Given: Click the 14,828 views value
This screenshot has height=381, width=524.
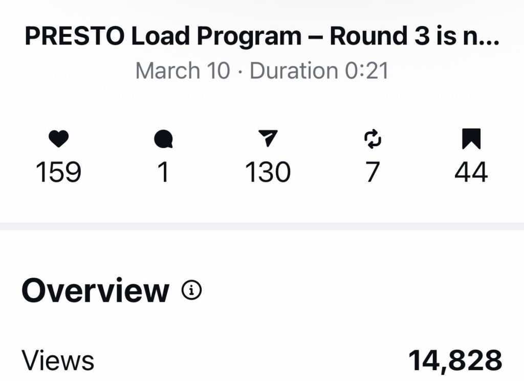Looking at the screenshot, I should tap(455, 361).
